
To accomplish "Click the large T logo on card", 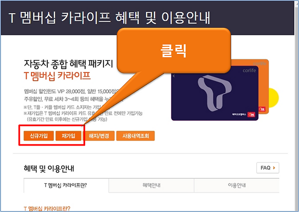I will 214,93.
